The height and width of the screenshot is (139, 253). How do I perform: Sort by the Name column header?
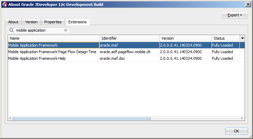[54, 38]
